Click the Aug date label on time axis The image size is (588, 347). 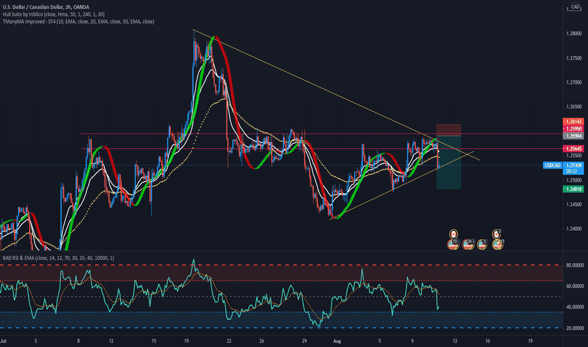pos(337,341)
